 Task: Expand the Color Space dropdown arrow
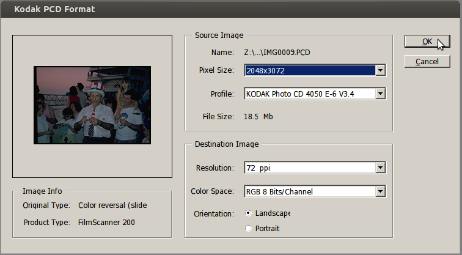(380, 191)
